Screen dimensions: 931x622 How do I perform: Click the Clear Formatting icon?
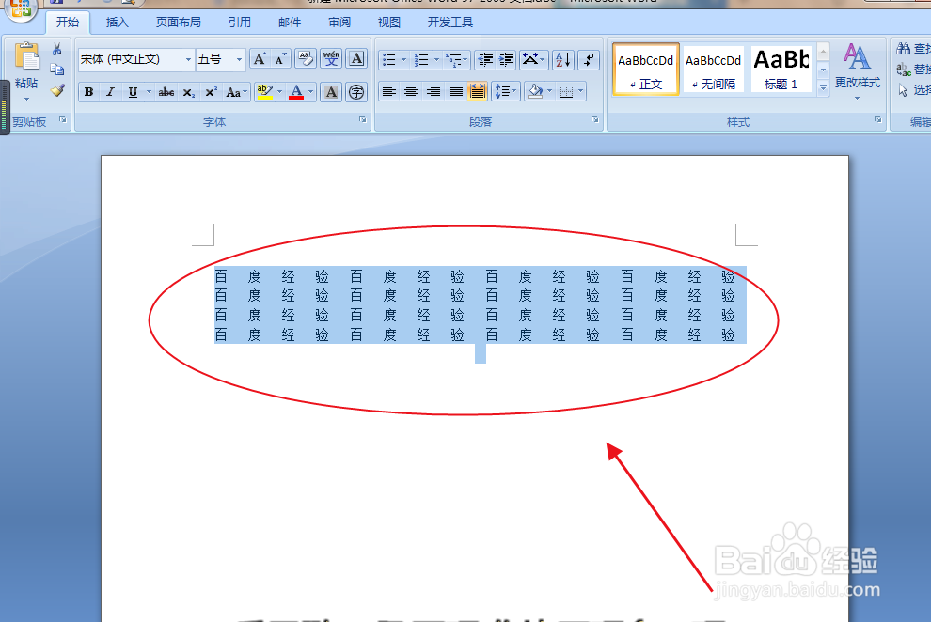coord(306,59)
